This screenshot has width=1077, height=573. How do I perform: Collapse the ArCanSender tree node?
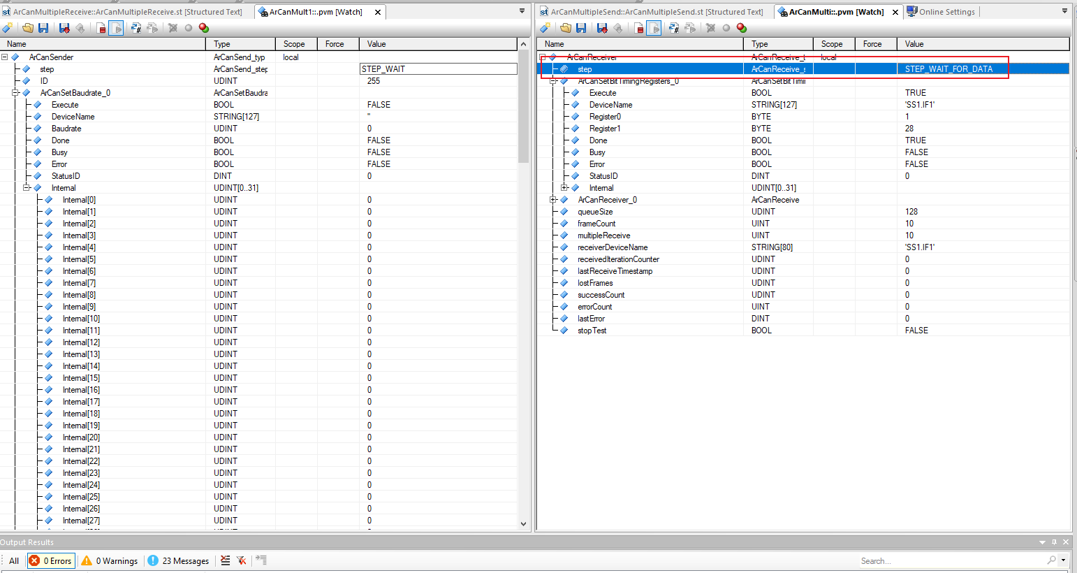(4, 57)
